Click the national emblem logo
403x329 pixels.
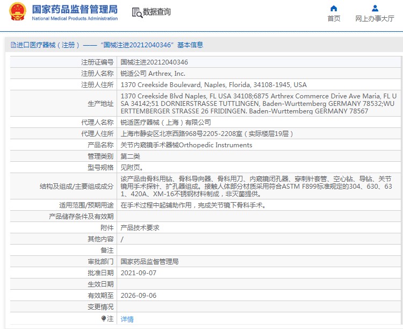click(x=18, y=12)
